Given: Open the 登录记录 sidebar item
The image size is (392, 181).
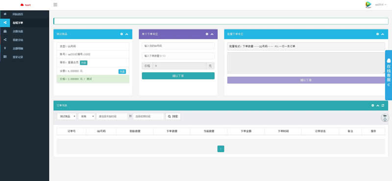Looking at the screenshot, I should [24, 57].
